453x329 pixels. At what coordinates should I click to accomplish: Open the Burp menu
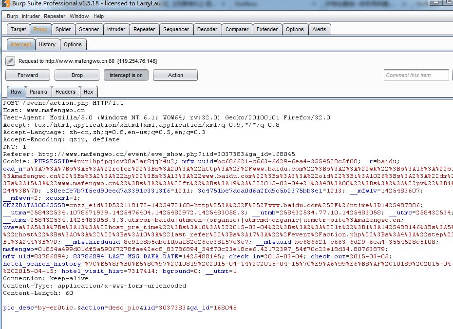point(12,16)
